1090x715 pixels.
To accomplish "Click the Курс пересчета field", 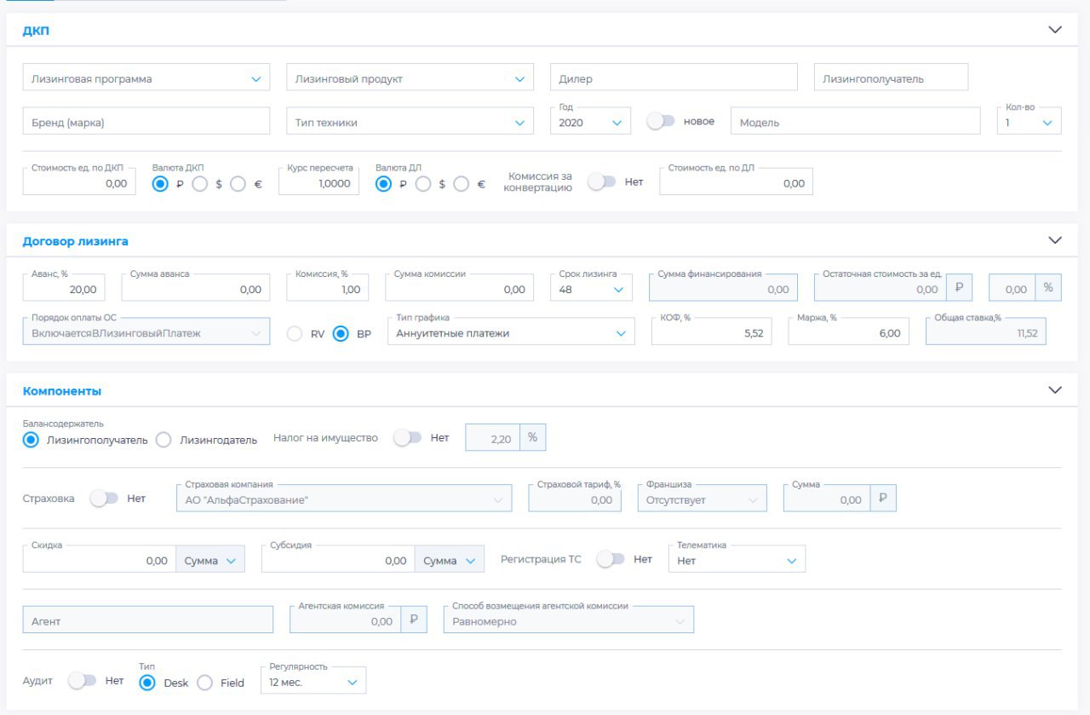I will click(x=318, y=182).
